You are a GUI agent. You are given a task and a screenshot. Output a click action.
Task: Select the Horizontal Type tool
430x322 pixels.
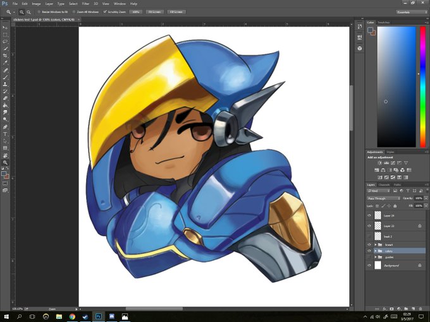click(5, 134)
